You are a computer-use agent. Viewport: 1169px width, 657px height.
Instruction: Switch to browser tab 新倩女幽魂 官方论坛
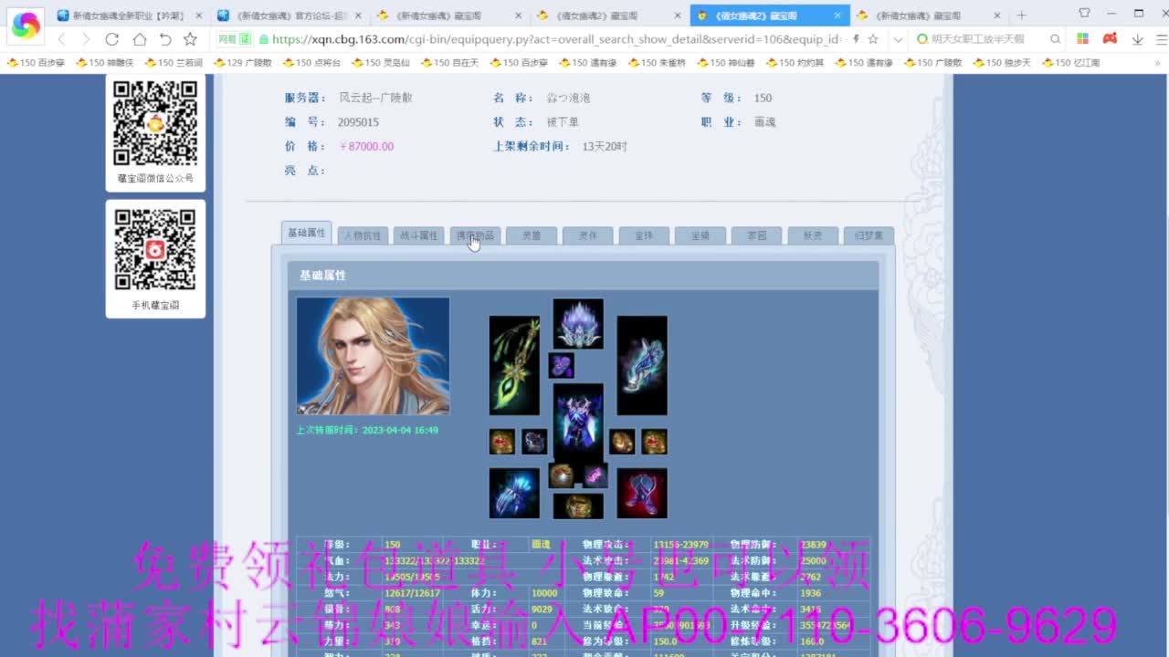tap(289, 16)
